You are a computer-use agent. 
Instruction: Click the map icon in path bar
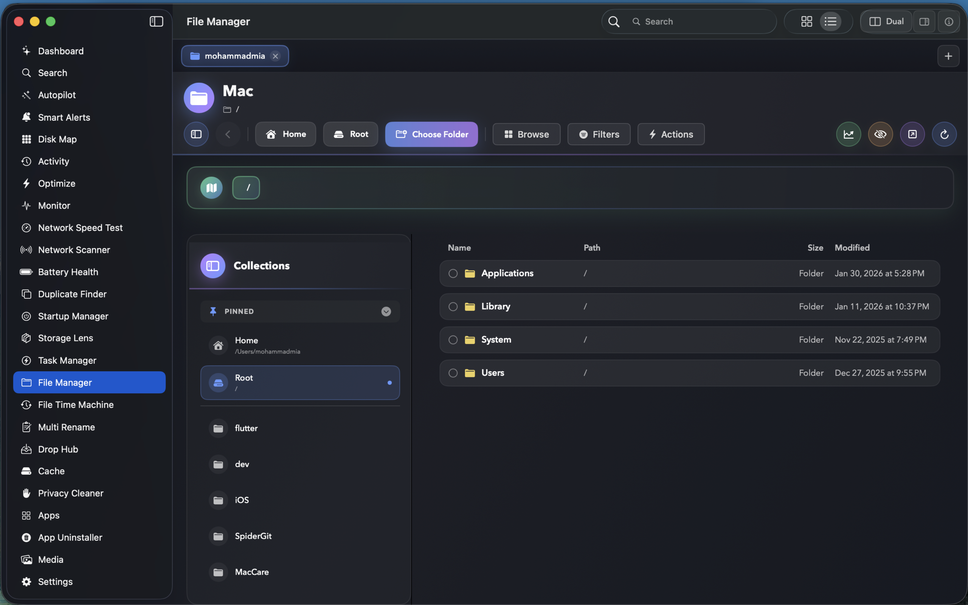tap(211, 188)
